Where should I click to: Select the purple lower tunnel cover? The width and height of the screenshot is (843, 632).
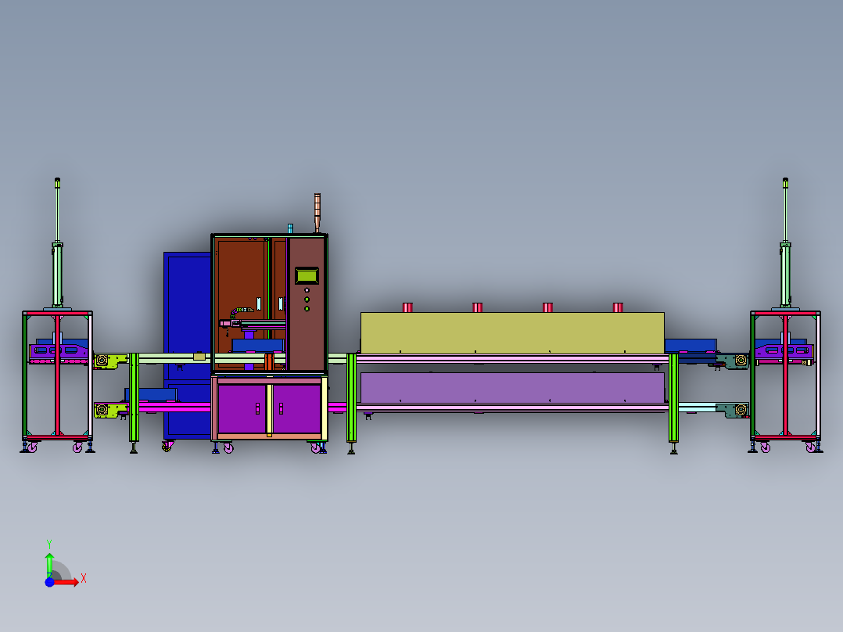coord(512,388)
